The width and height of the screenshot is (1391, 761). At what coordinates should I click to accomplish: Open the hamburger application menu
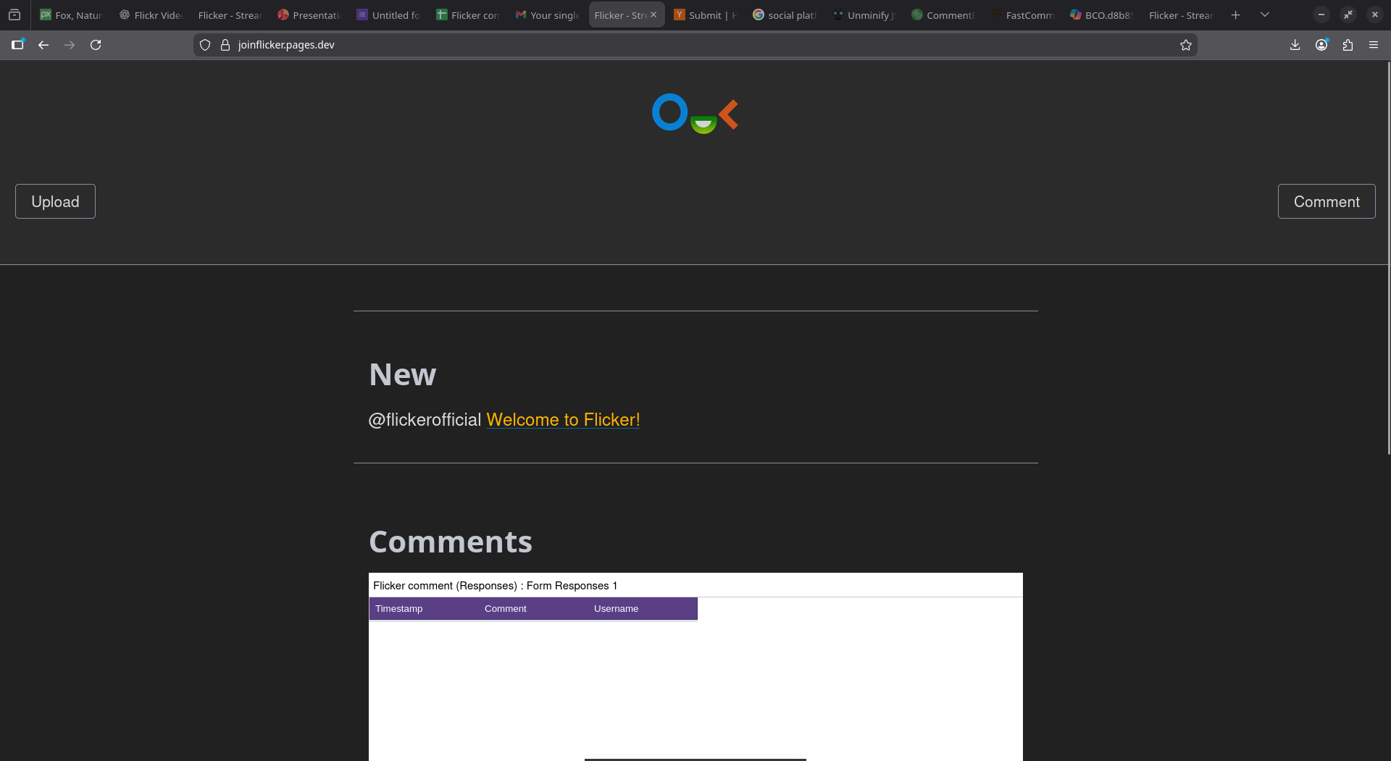1374,45
